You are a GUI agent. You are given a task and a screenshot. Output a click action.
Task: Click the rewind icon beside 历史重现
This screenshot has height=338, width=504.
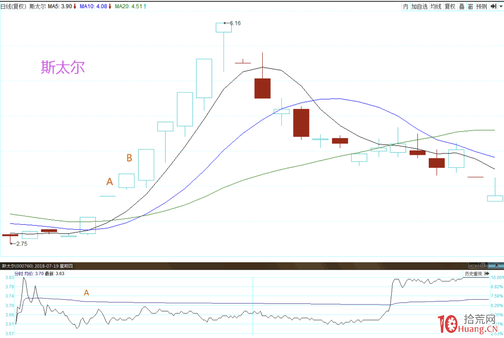[x=487, y=274]
